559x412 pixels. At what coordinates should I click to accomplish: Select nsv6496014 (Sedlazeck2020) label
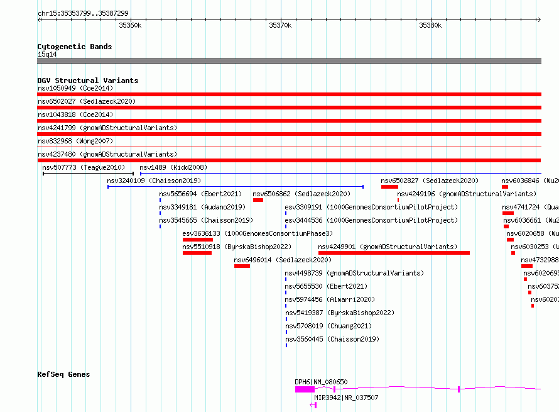pyautogui.click(x=283, y=260)
